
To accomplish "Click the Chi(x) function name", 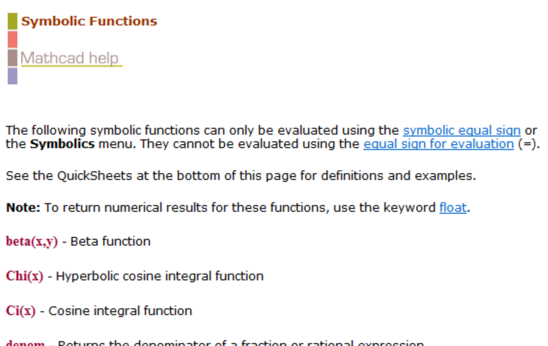I will pos(24,276).
